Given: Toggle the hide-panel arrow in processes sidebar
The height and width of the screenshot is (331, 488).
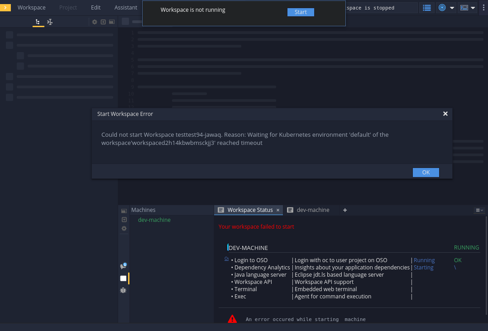Looking at the screenshot, I should [x=124, y=220].
